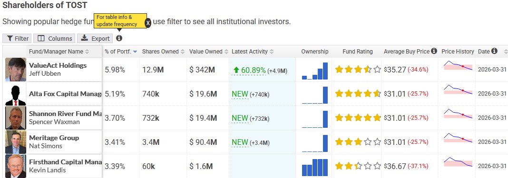Click Spencer Waxman's portrait photo
The width and height of the screenshot is (508, 178).
pos(16,118)
